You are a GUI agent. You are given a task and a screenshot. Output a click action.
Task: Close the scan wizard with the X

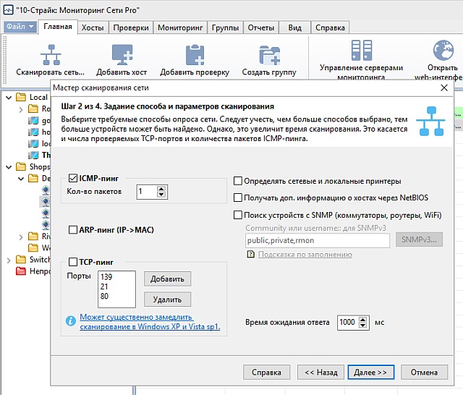[x=444, y=88]
